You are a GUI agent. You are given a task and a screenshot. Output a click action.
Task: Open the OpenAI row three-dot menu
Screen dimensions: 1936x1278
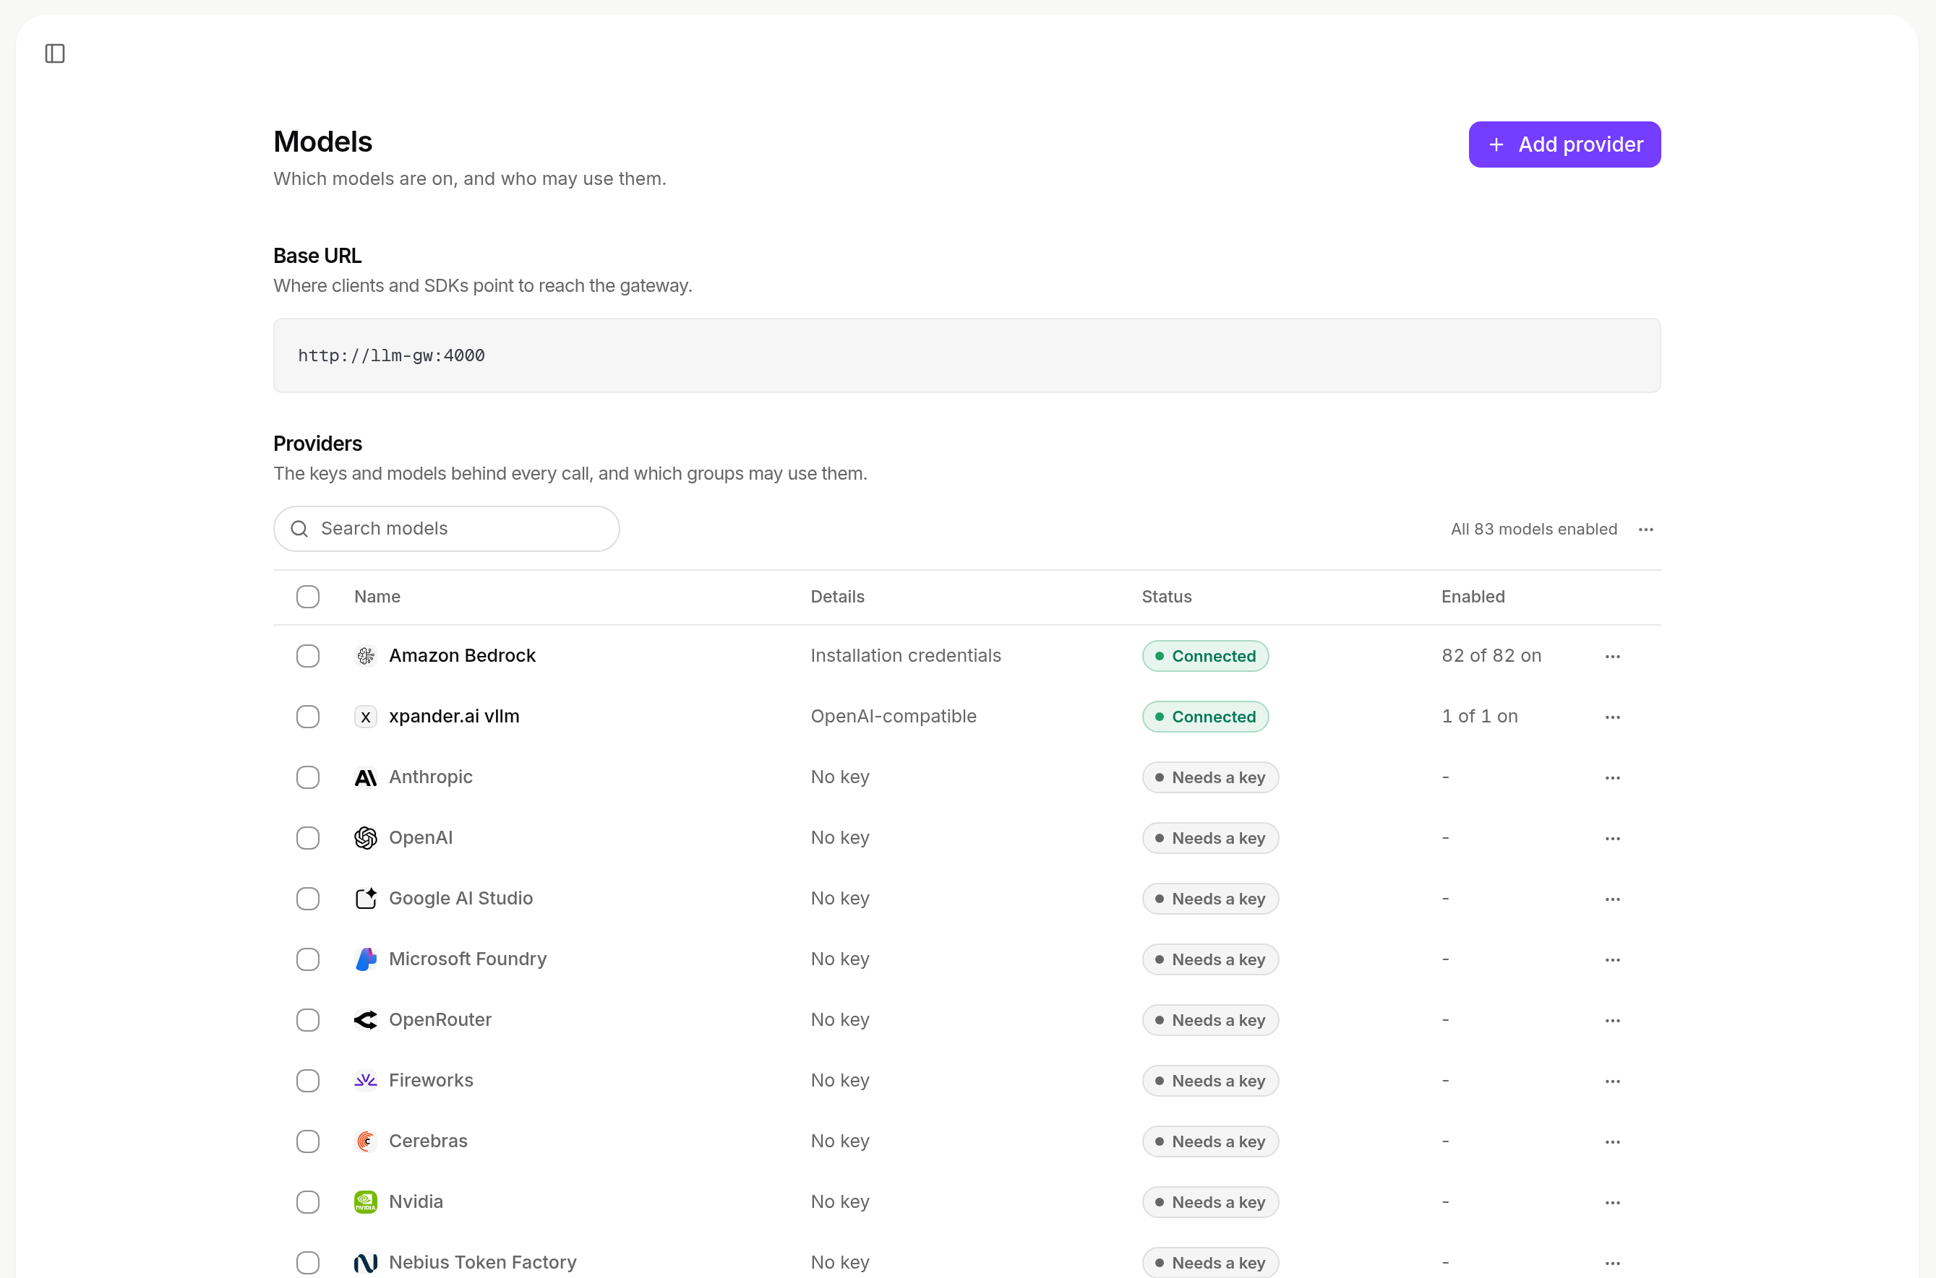pos(1612,839)
